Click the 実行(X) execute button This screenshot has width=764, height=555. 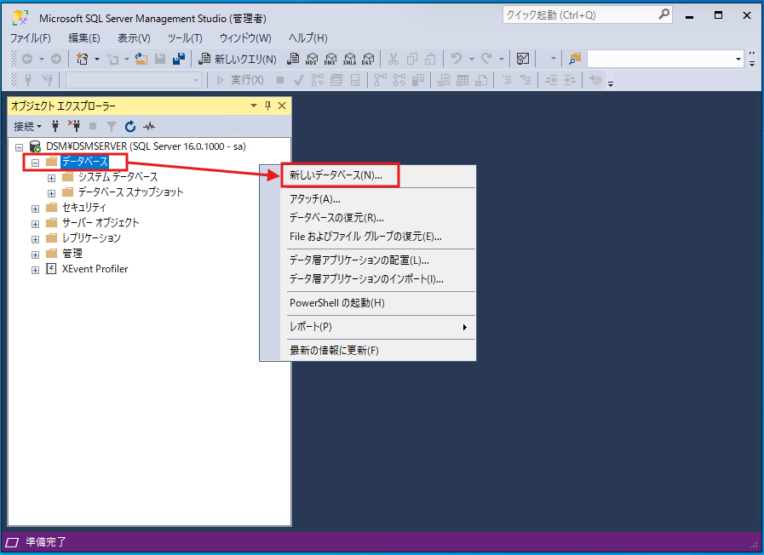pos(240,80)
